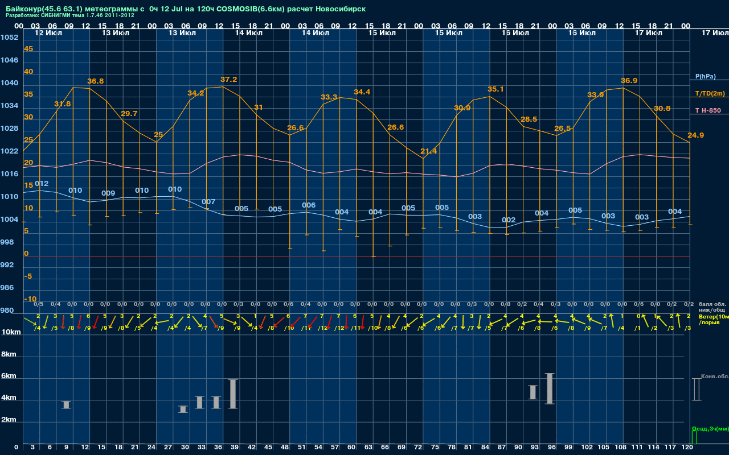The image size is (729, 455).
Task: Click the 33.9 temperature label
Action: [x=596, y=95]
